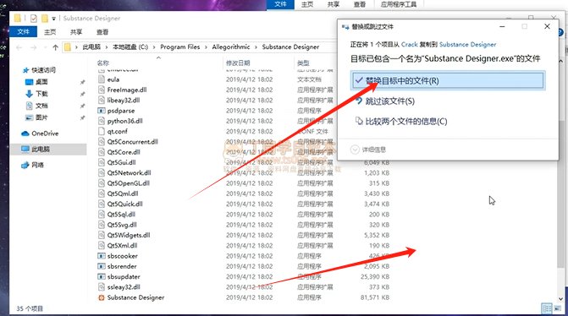This screenshot has height=316, width=568.
Task: Select the sbscooker application file icon
Action: click(x=102, y=256)
